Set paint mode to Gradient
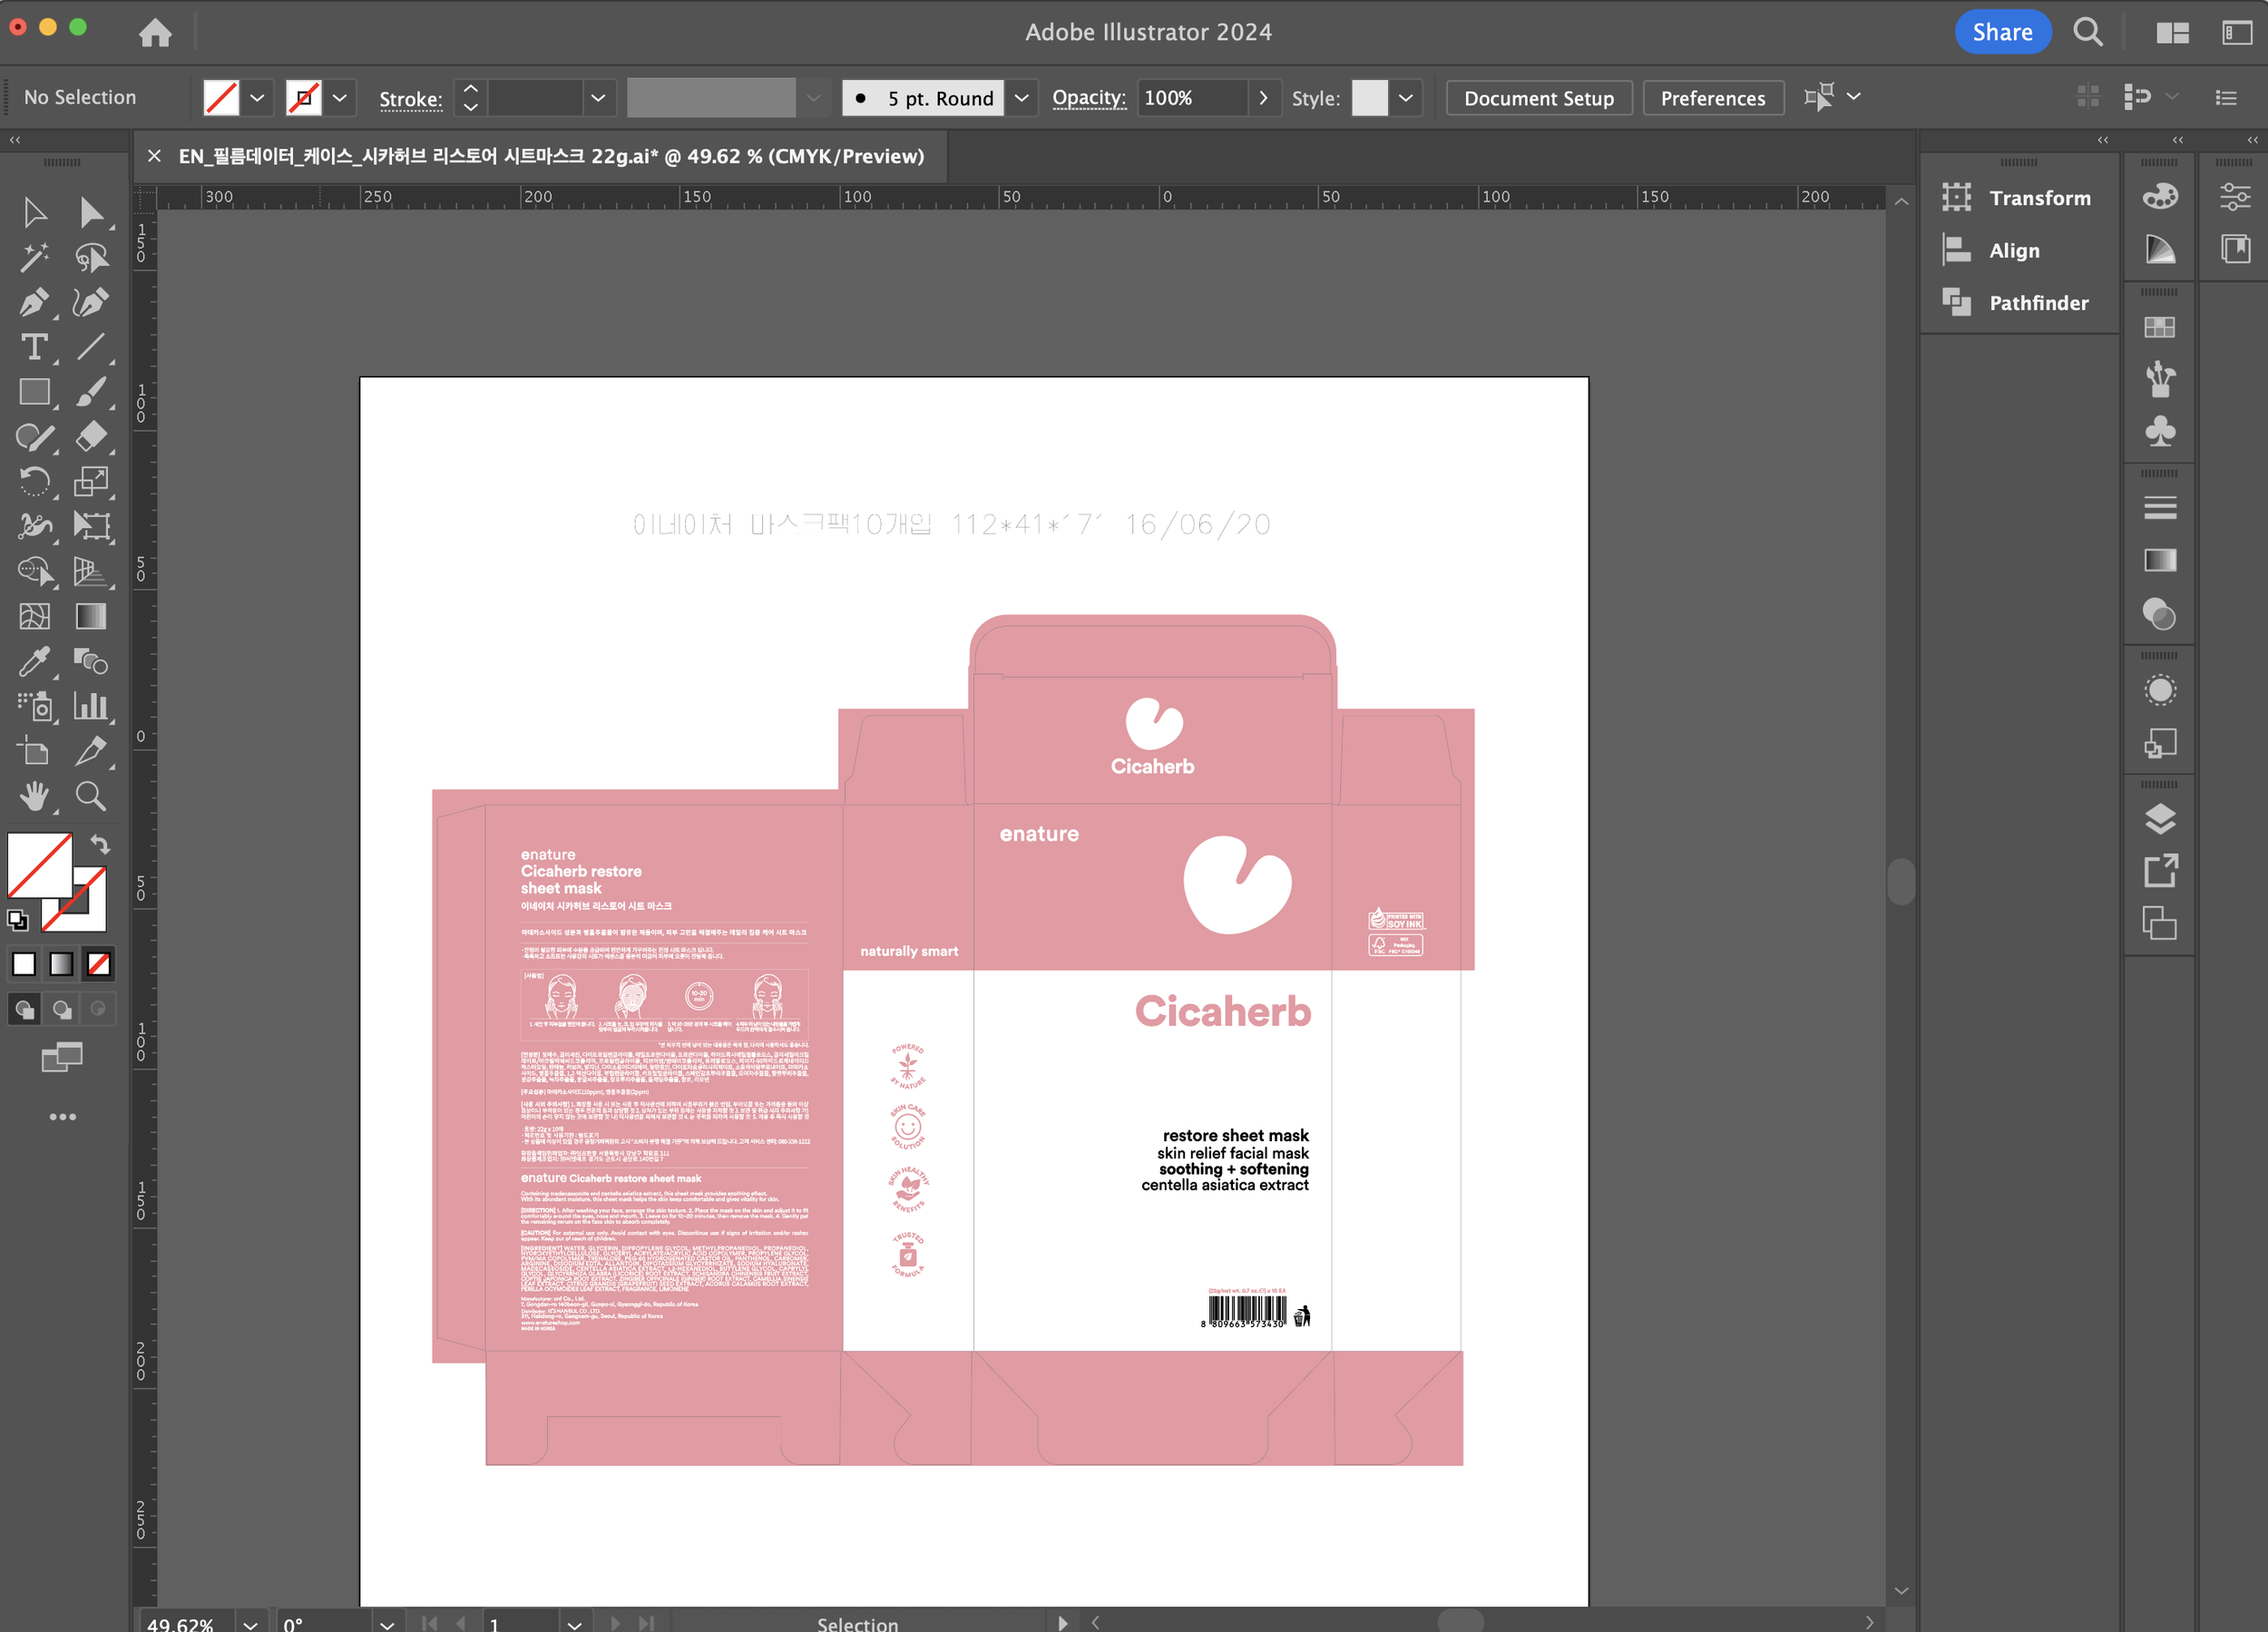 [61, 964]
